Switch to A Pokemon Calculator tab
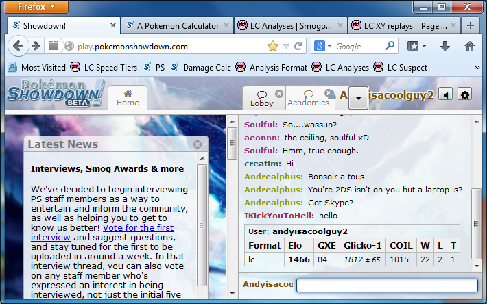Image resolution: width=487 pixels, height=304 pixels. (177, 26)
